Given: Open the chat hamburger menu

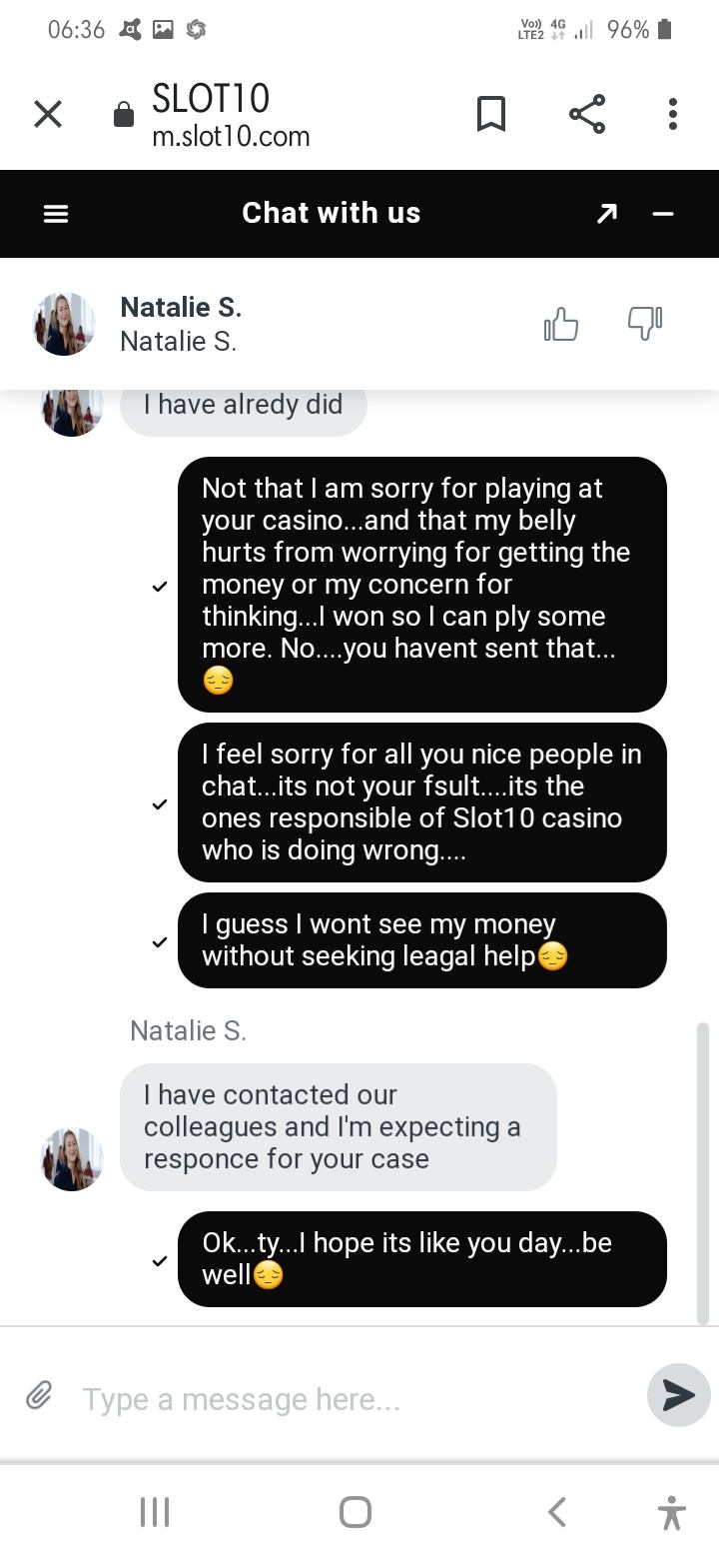Looking at the screenshot, I should [x=56, y=214].
